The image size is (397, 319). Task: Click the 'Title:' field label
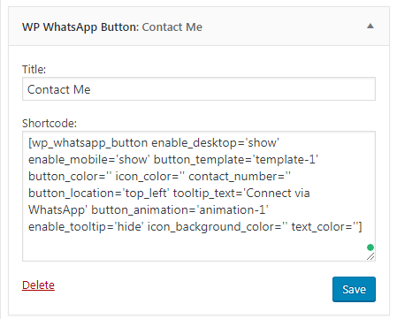coord(34,70)
